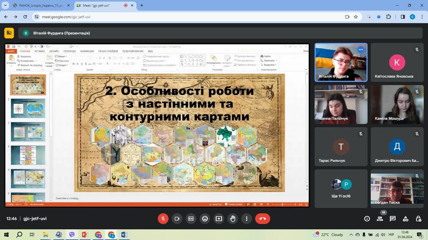The image size is (428, 240).
Task: Open the host controls lock icon
Action: click(x=418, y=219)
